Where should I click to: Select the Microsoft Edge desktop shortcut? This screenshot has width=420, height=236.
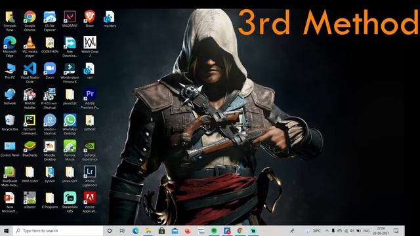pos(10,47)
